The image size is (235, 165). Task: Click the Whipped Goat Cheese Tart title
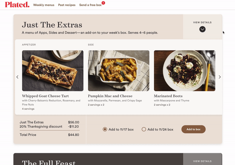point(45,96)
